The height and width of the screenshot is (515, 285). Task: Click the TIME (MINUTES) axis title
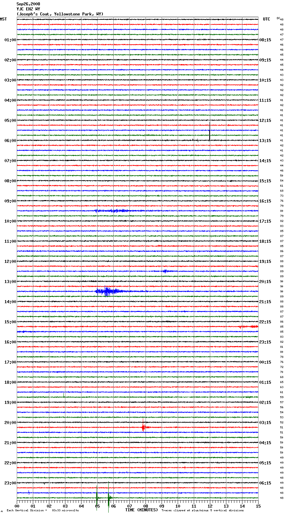coord(141,510)
